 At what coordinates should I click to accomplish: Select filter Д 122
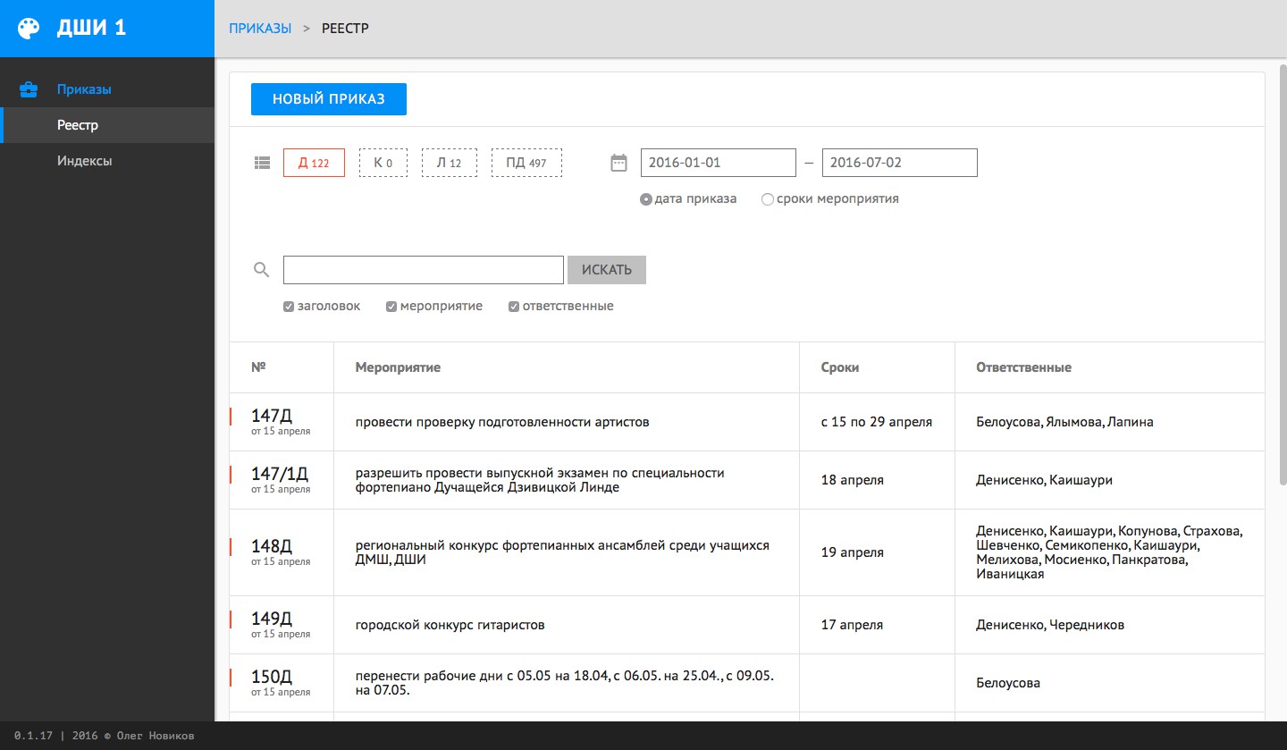314,163
